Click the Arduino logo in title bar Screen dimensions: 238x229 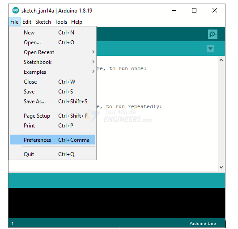pyautogui.click(x=16, y=10)
